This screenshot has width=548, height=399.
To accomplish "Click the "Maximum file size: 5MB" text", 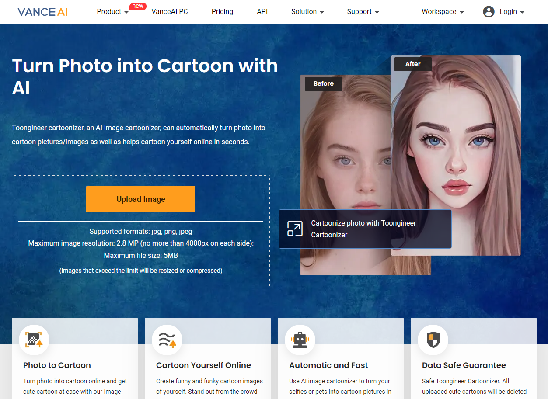I will 141,255.
